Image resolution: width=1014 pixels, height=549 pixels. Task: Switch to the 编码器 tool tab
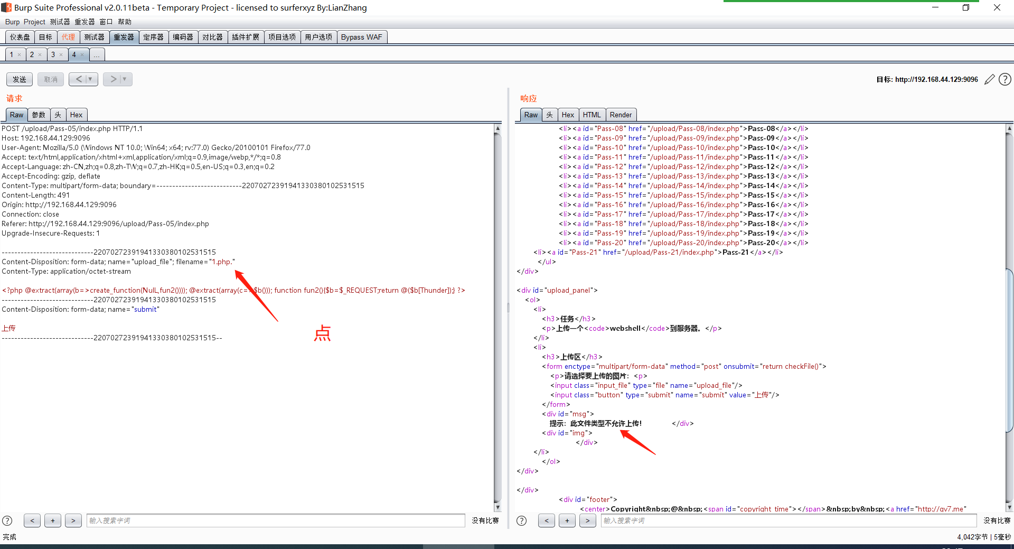183,37
